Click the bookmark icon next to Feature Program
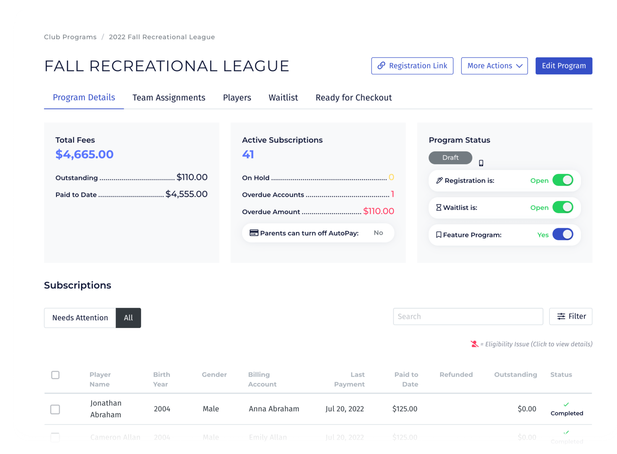 [439, 235]
